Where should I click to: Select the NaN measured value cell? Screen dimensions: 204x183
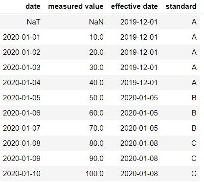pyautogui.click(x=96, y=22)
